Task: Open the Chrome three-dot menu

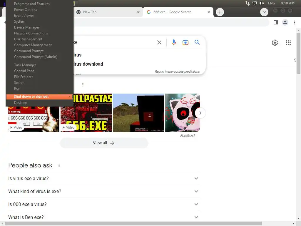Action: coord(295,22)
